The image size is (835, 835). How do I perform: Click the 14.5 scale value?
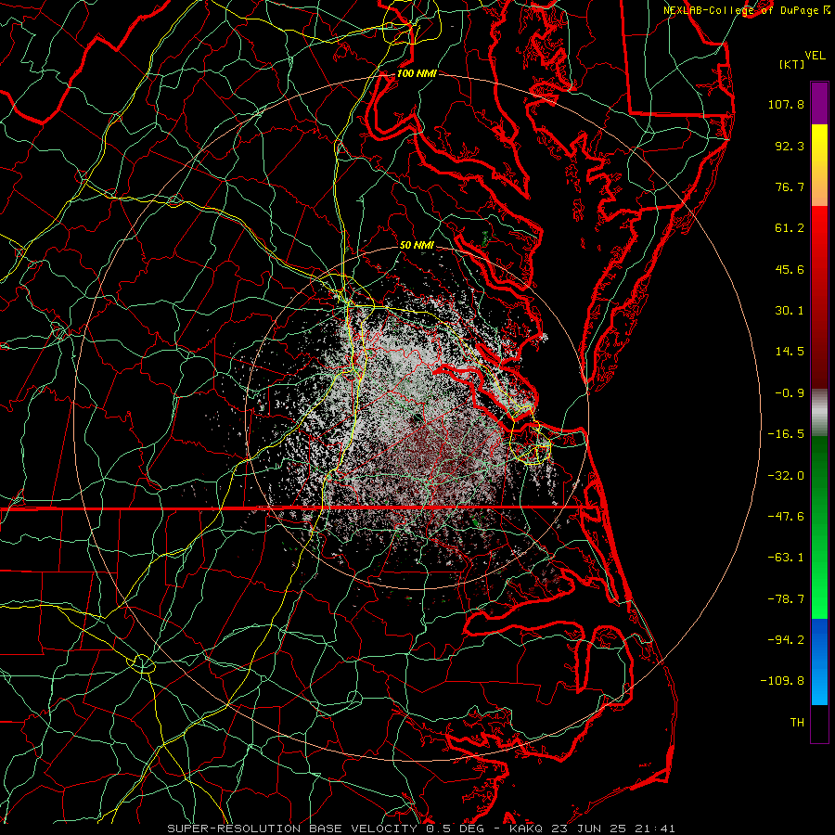(x=790, y=352)
